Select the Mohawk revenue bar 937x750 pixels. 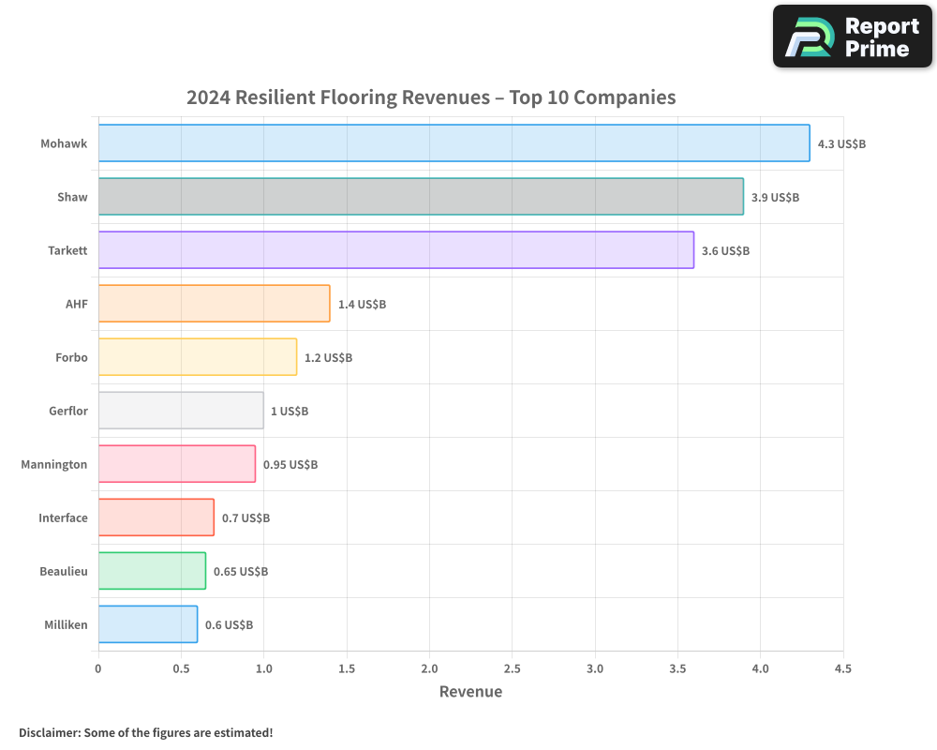450,143
